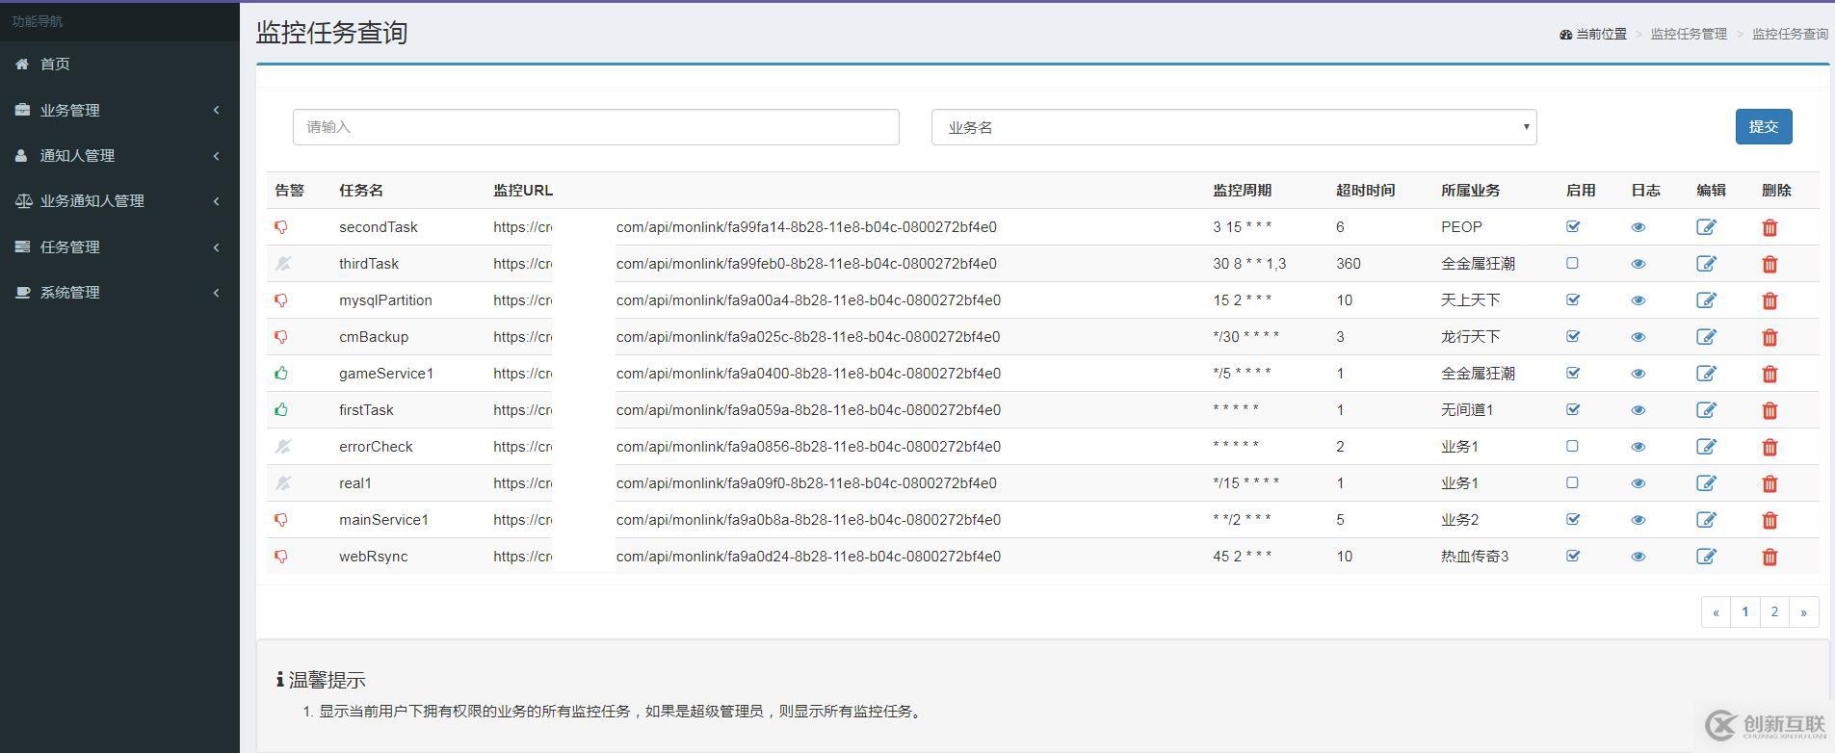The height and width of the screenshot is (753, 1835).
Task: Focus the 请输入 search input field
Action: 595,127
